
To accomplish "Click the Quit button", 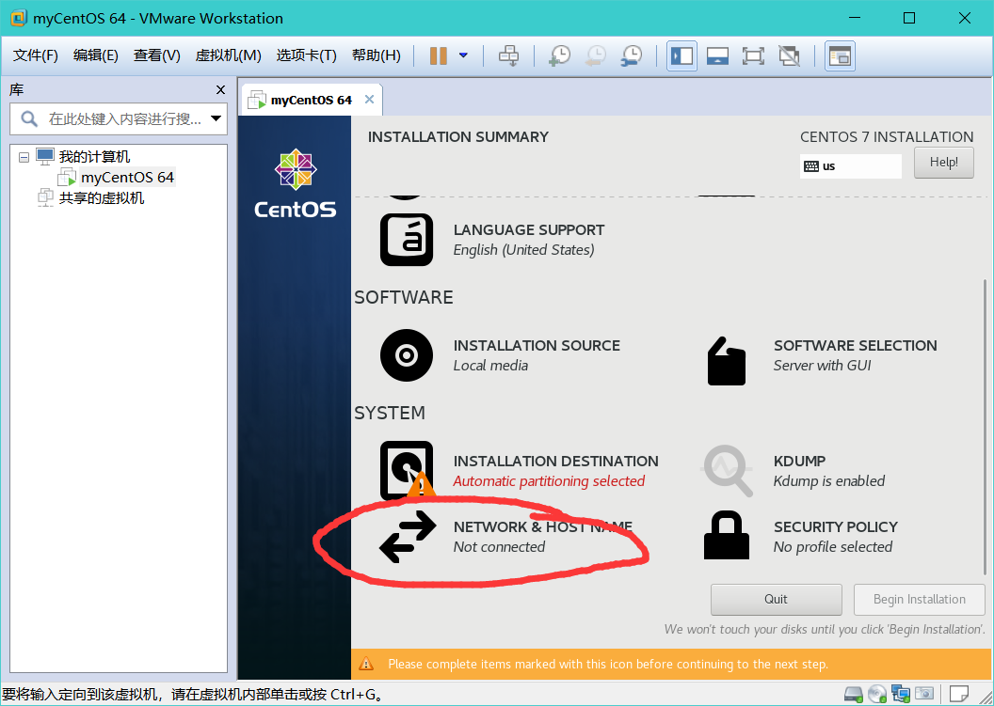I will tap(776, 600).
